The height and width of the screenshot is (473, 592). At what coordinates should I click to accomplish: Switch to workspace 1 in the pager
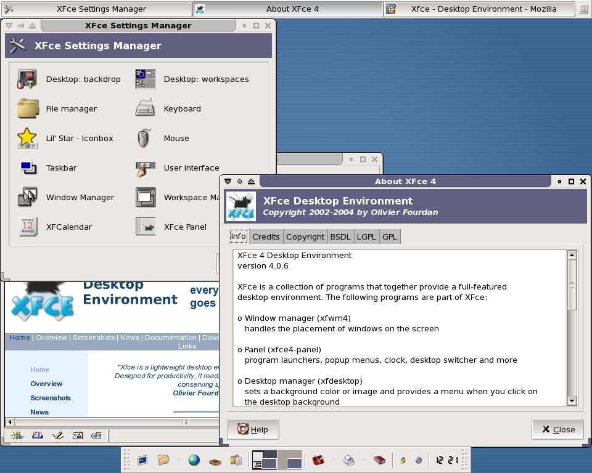point(265,460)
